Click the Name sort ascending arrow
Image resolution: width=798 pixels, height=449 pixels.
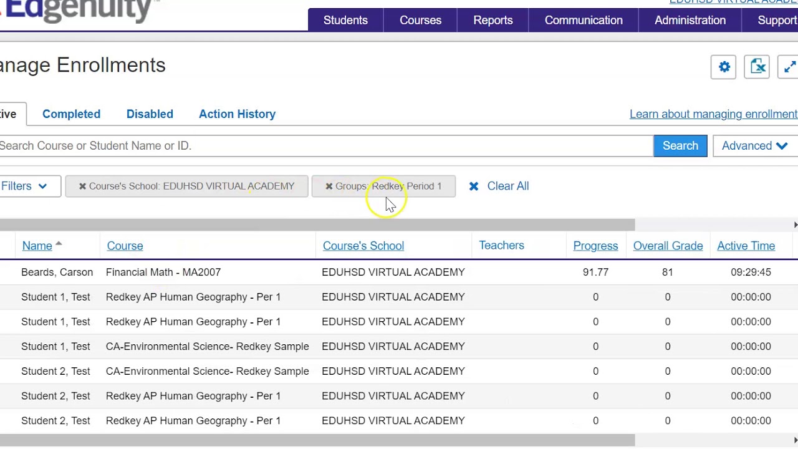coord(59,244)
